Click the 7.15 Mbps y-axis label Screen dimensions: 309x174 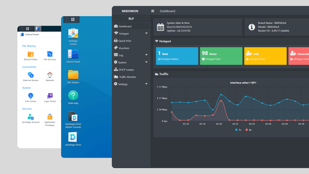(x=162, y=87)
